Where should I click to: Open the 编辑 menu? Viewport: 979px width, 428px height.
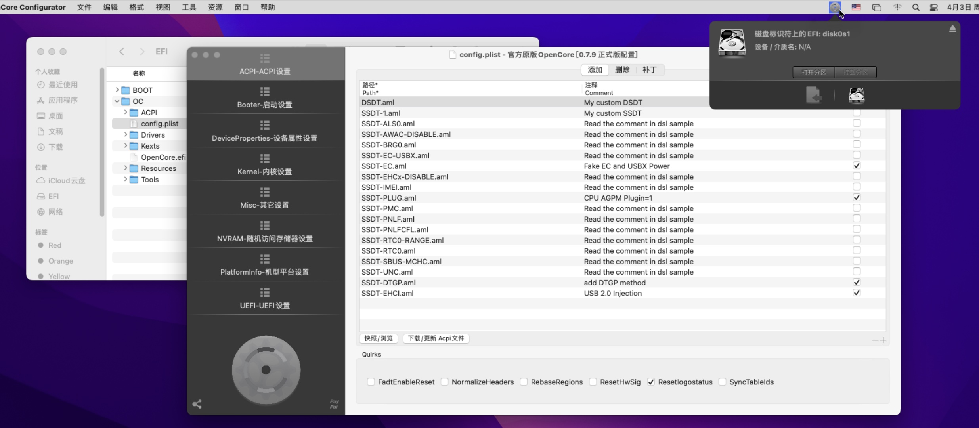(x=110, y=7)
